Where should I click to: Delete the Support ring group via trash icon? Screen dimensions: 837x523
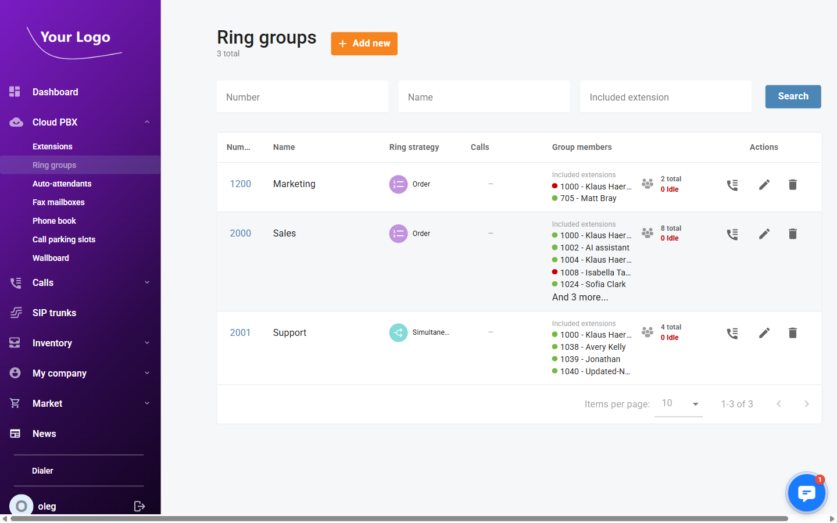792,332
